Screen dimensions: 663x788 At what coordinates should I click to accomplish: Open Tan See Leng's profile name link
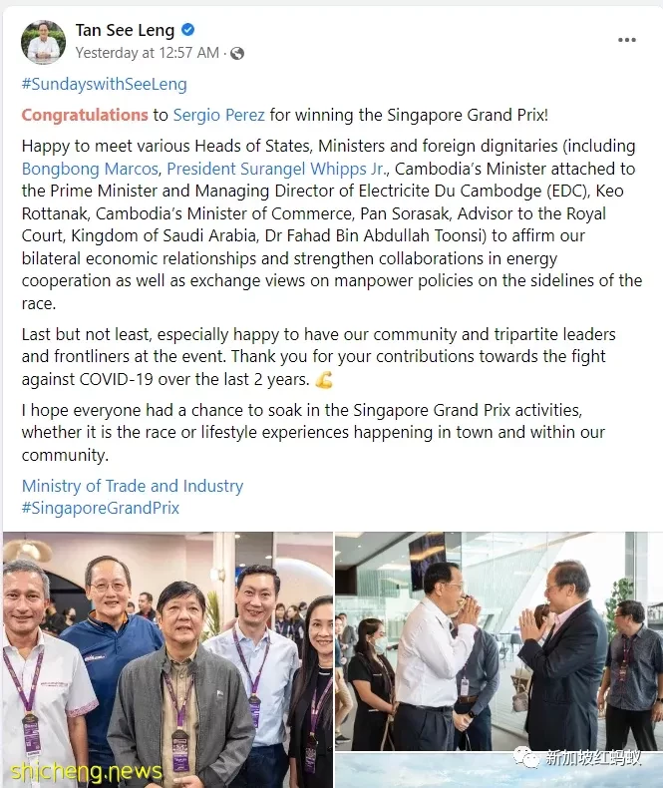coord(125,30)
